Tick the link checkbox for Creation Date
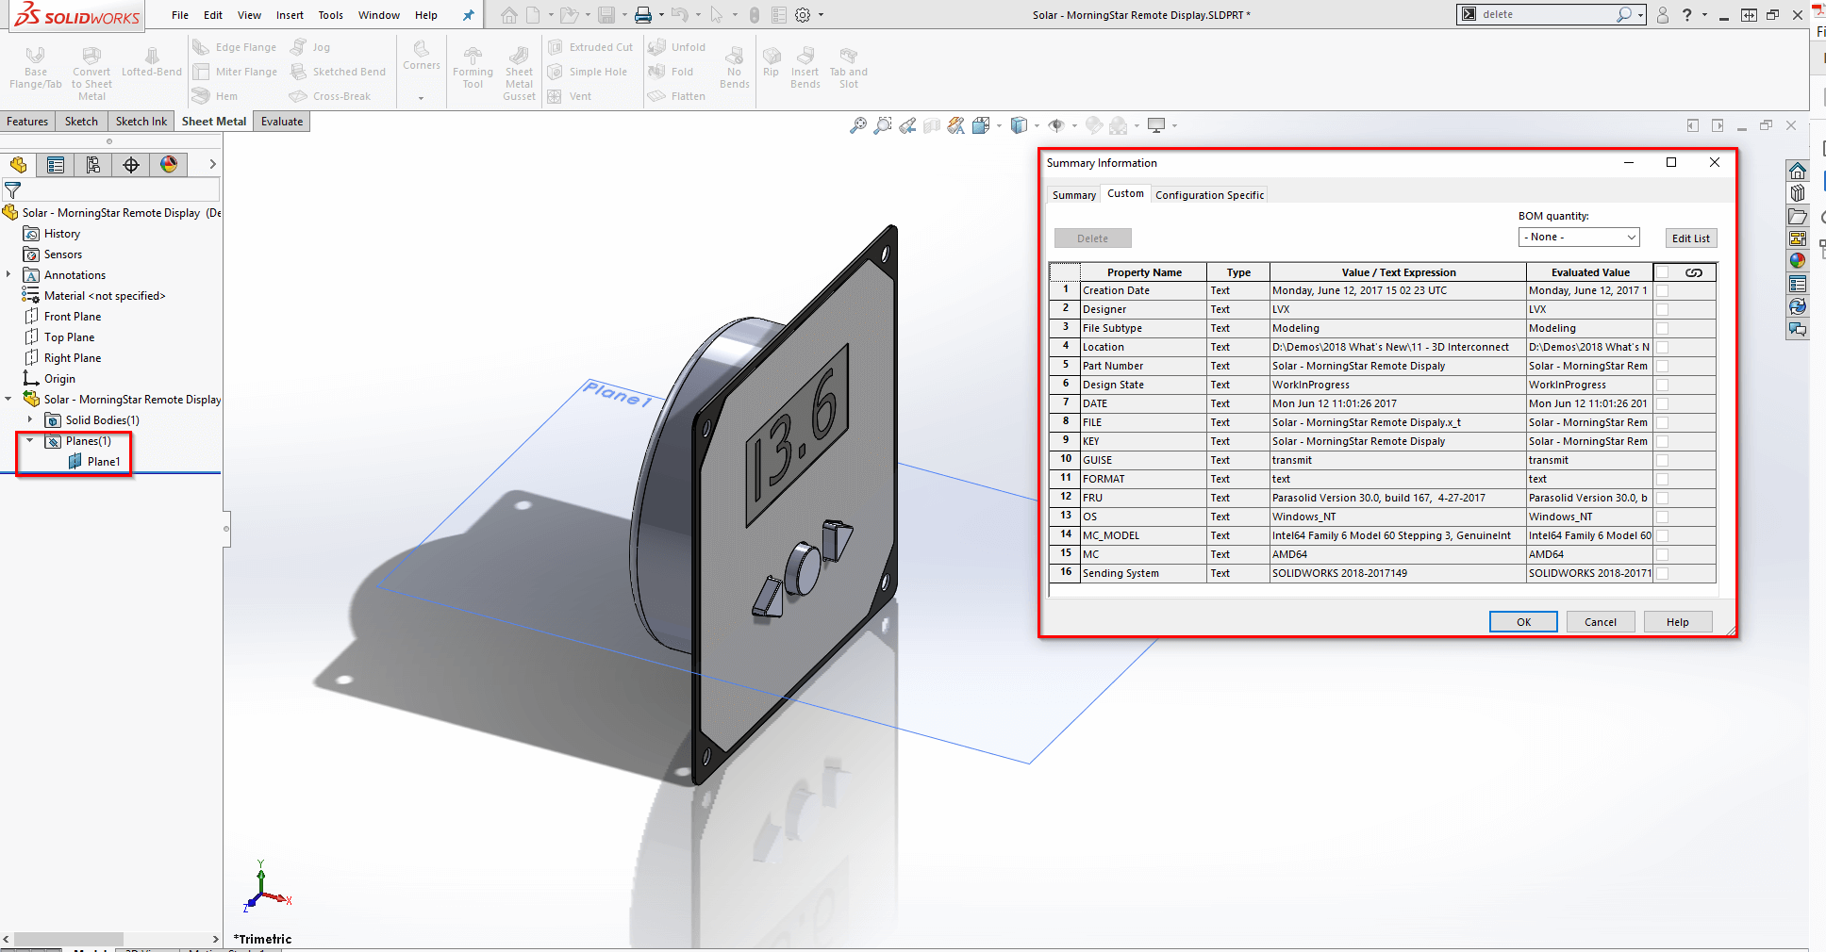This screenshot has width=1826, height=952. pos(1662,291)
